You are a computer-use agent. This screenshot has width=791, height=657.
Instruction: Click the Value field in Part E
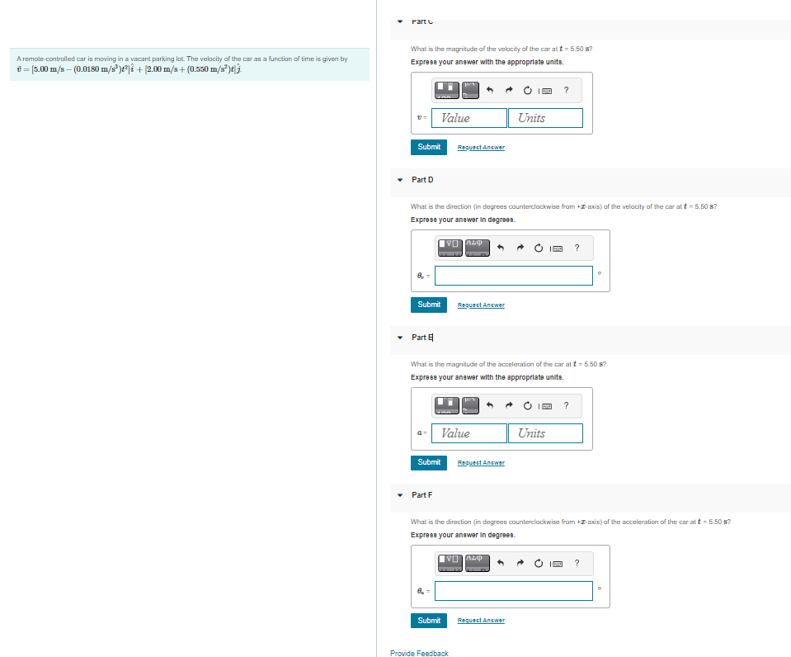point(469,432)
